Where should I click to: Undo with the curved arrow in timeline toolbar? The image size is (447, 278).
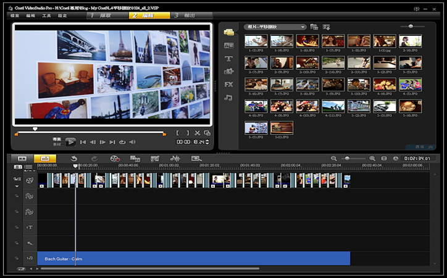point(74,159)
